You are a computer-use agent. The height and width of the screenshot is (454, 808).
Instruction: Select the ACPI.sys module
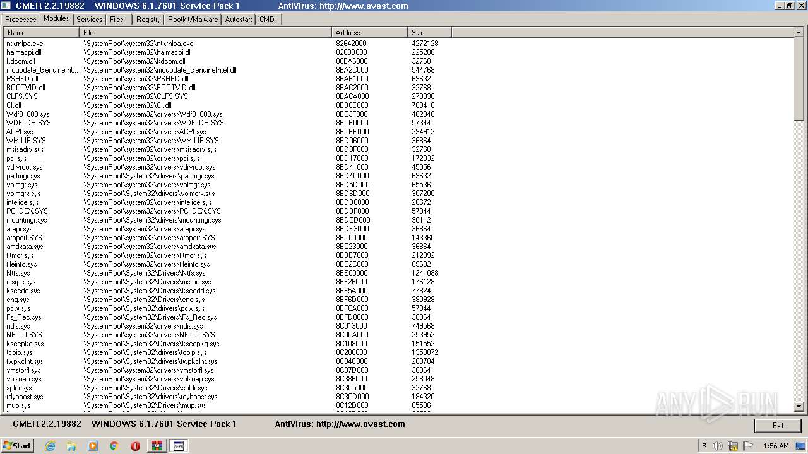tap(20, 132)
